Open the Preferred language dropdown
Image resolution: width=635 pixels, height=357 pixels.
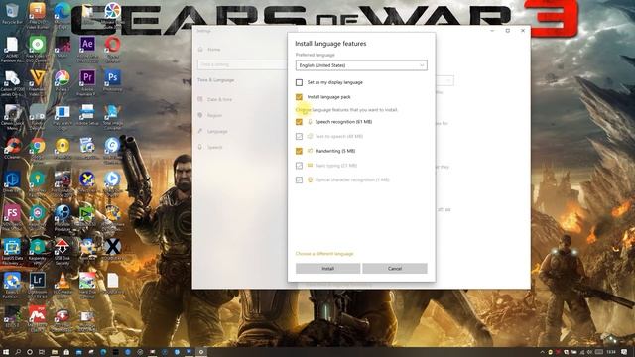coord(361,65)
